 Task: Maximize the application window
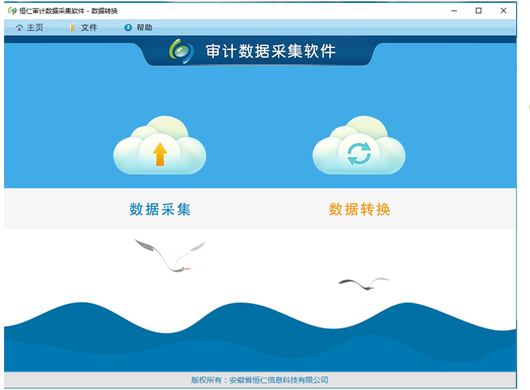tap(479, 11)
